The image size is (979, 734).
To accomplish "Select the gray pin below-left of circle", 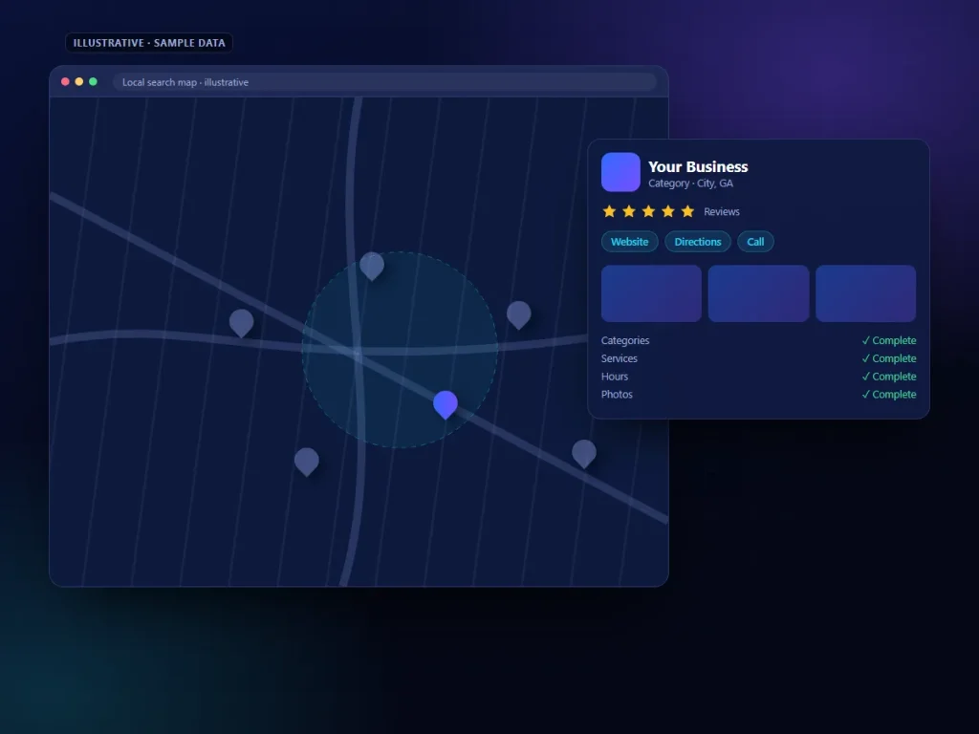I will click(x=306, y=462).
